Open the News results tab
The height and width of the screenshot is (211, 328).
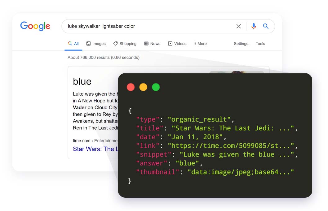point(152,44)
